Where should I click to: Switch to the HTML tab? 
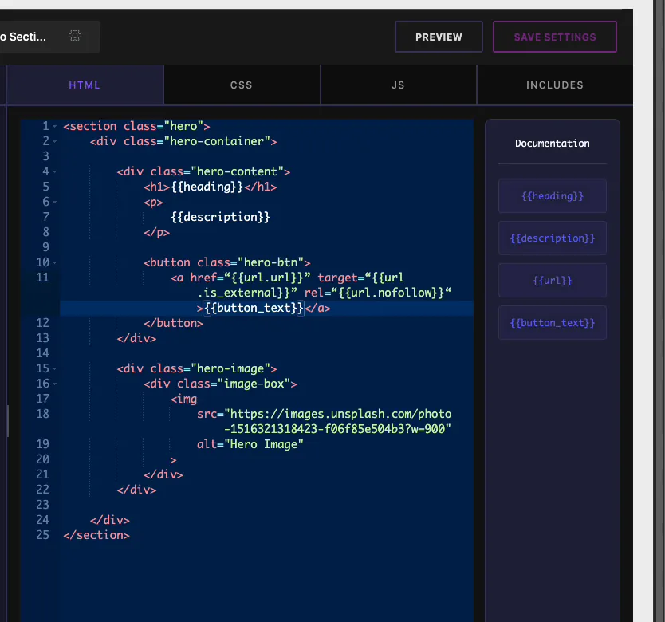click(85, 85)
